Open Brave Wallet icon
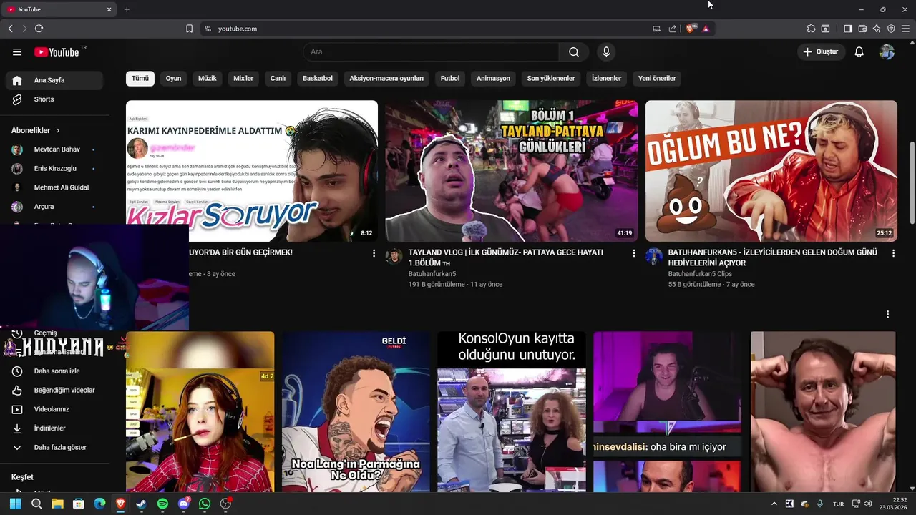Screen dimensions: 916x515 [x=862, y=29]
